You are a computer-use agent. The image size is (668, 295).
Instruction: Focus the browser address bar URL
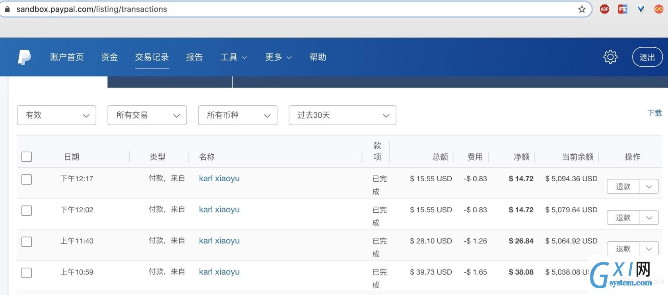tap(91, 9)
